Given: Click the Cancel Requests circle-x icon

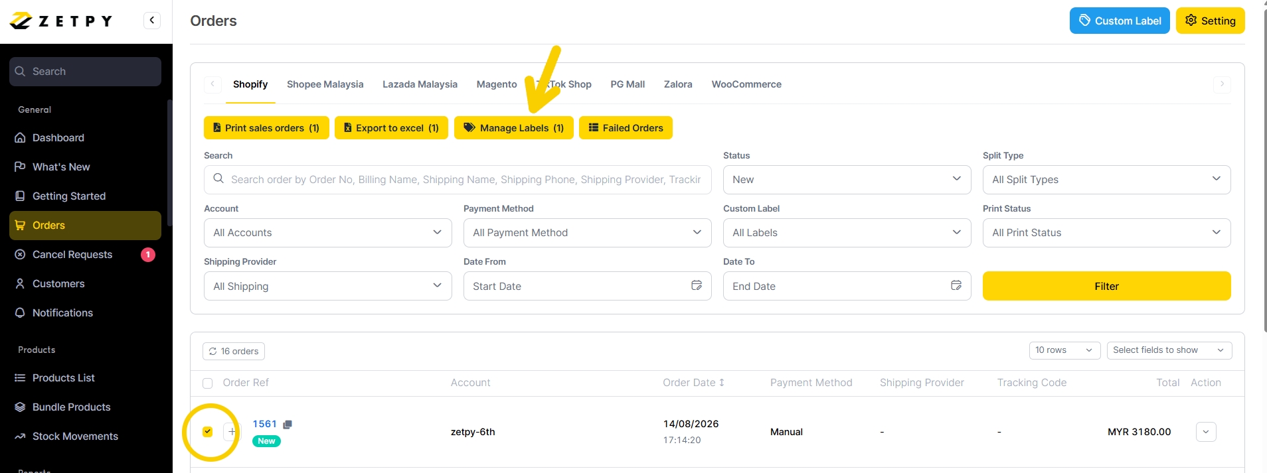Looking at the screenshot, I should click(20, 255).
